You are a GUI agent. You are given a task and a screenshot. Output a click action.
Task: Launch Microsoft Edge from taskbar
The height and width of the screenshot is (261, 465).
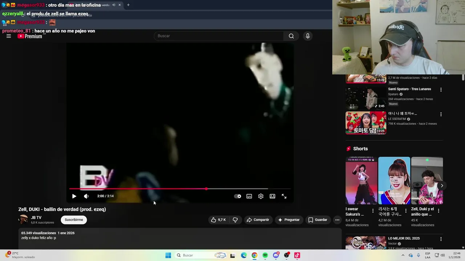[x=244, y=255]
